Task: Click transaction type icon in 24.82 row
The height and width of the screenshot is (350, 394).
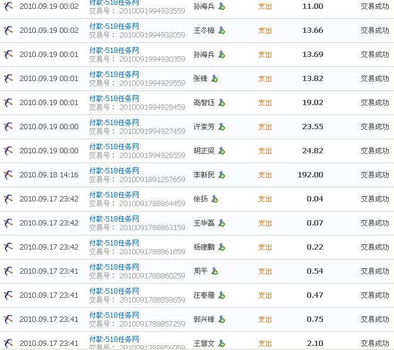Action: pyautogui.click(x=8, y=151)
